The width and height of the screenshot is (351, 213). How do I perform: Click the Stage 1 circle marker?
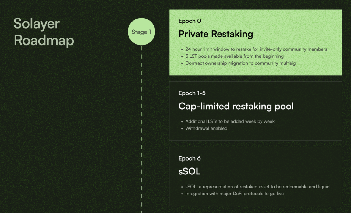click(x=141, y=32)
